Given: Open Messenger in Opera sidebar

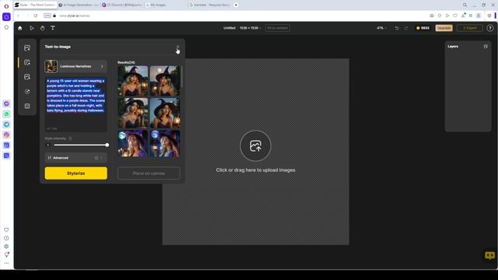Looking at the screenshot, I should pyautogui.click(x=6, y=103).
